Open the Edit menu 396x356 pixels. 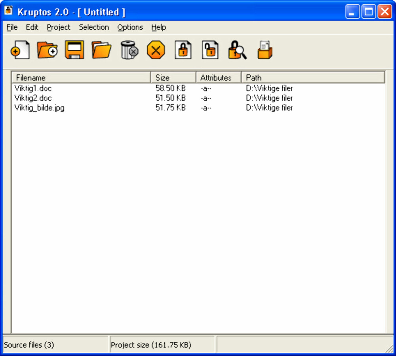click(32, 27)
